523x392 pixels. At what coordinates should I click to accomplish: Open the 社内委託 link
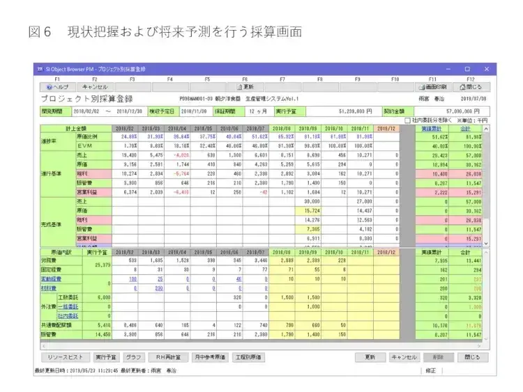[x=68, y=316]
